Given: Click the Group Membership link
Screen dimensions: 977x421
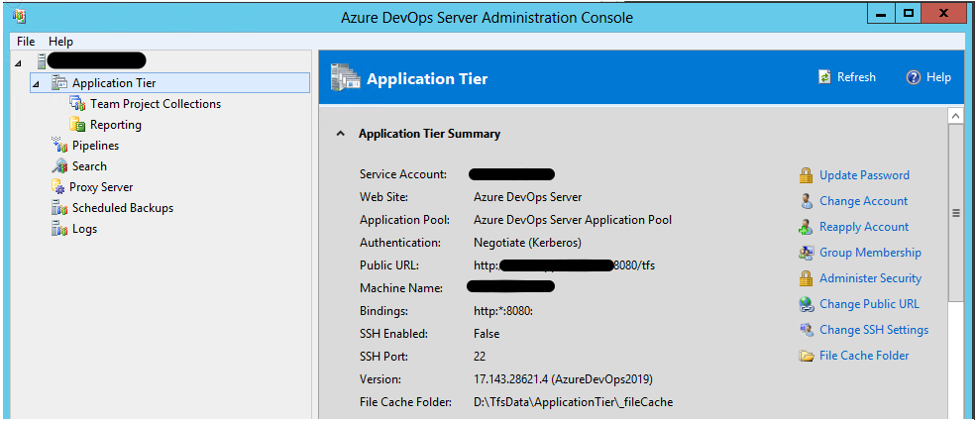Looking at the screenshot, I should tap(870, 253).
